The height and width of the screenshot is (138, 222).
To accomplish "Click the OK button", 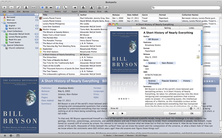I will click(x=191, y=113).
